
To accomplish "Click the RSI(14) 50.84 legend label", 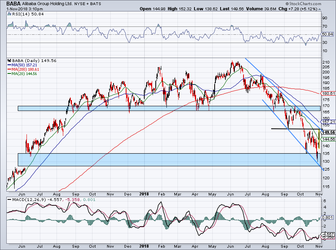I will (x=28, y=14).
